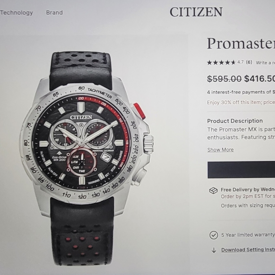This screenshot has width=275, height=275.
Task: Click the 4.7 rating number
Action: 240,62
